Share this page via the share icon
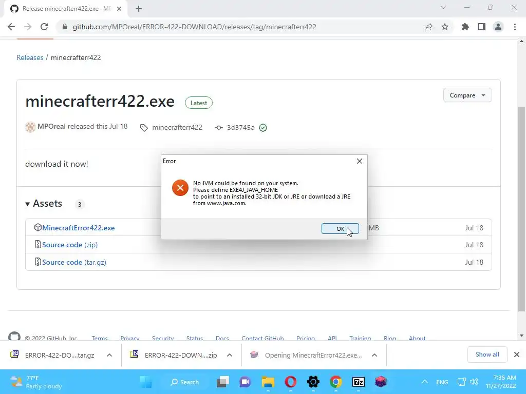Viewport: 526px width, 394px height. coord(428,27)
